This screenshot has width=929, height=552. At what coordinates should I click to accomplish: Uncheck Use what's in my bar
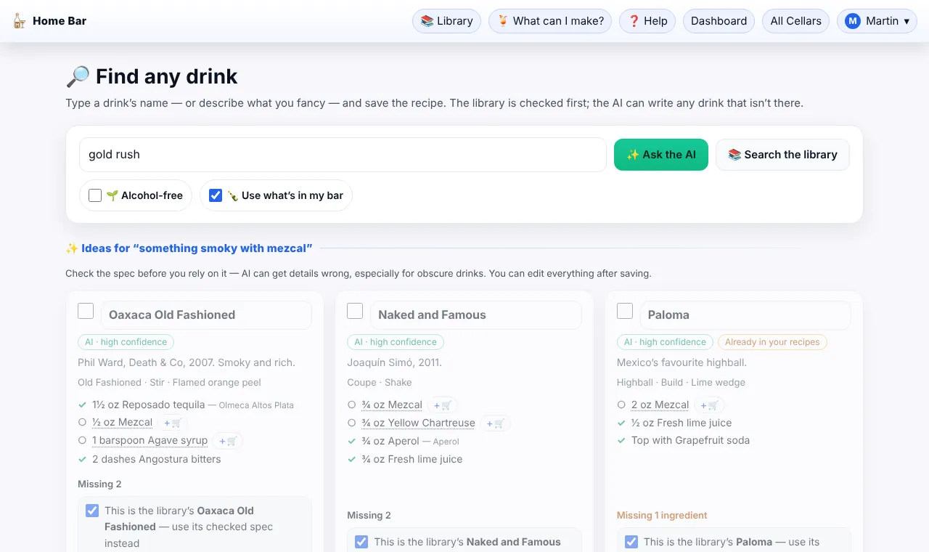(216, 195)
